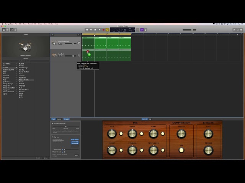Open the Apple menu
245x183 pixels.
click(2, 24)
